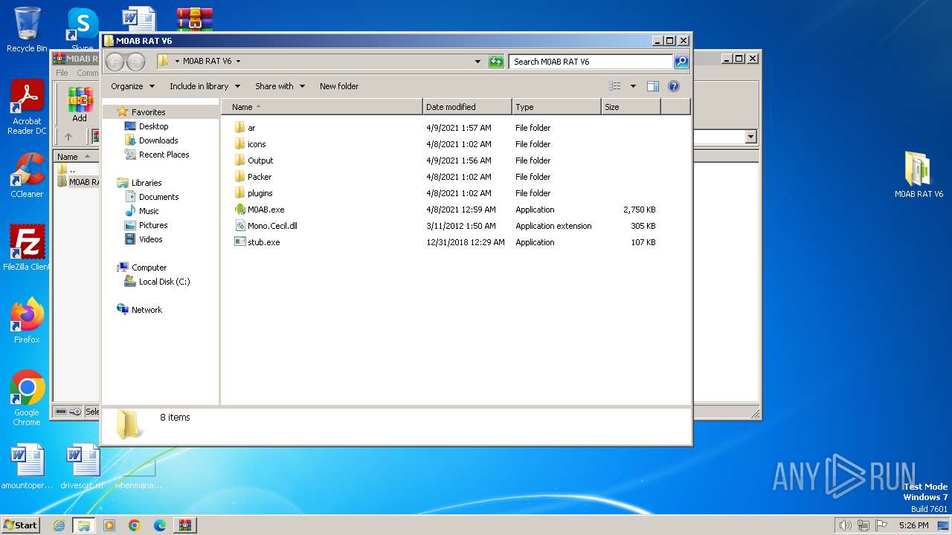Screen dimensions: 952x535
Task: Change view with the views icon
Action: [615, 86]
